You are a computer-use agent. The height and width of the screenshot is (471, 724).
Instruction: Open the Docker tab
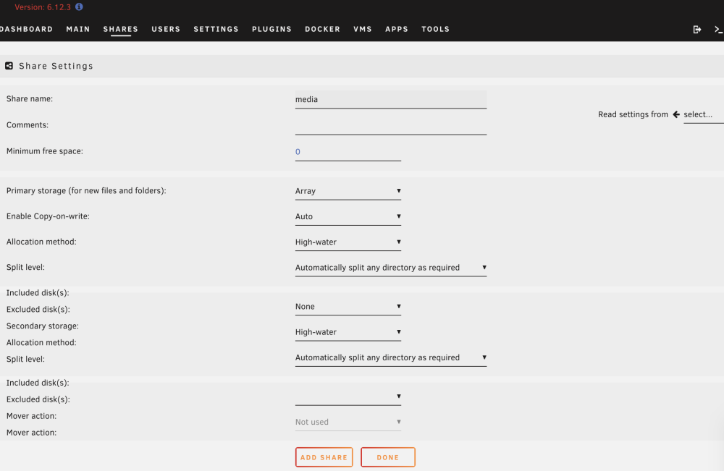tap(322, 29)
